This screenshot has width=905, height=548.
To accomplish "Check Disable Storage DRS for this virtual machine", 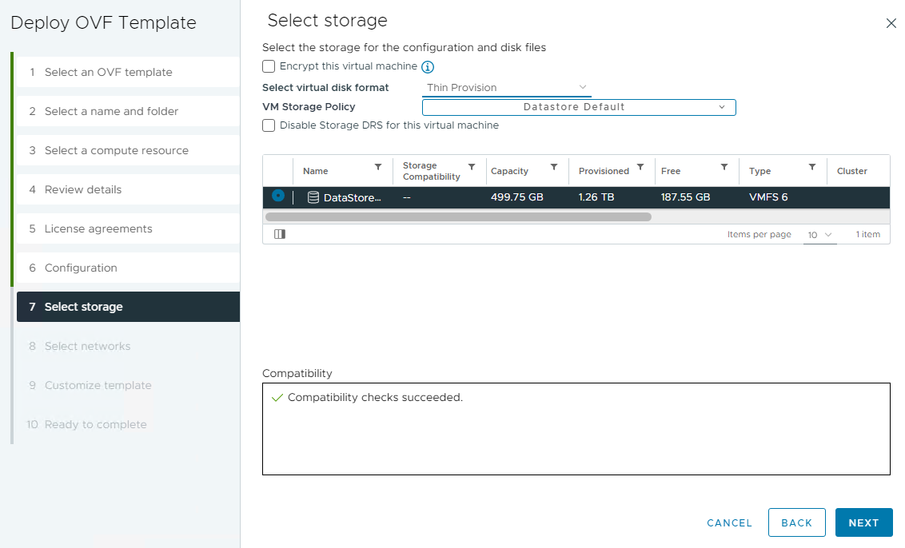I will point(269,125).
